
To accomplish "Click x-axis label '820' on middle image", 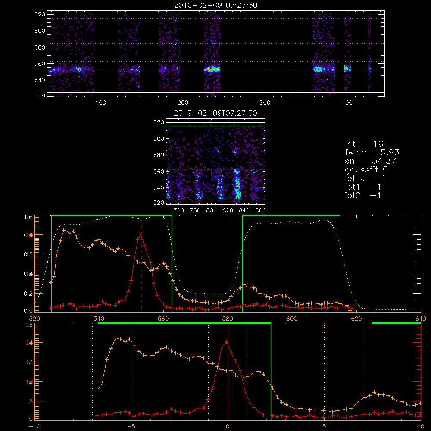I will click(x=228, y=211).
